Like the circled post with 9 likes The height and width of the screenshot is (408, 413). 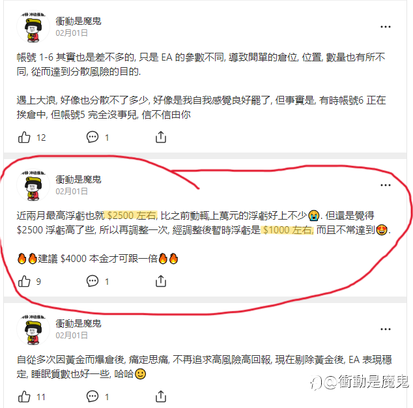tap(24, 281)
